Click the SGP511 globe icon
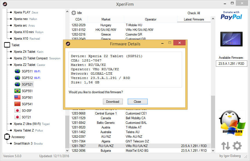This screenshot has width=250, height=161. [17, 71]
